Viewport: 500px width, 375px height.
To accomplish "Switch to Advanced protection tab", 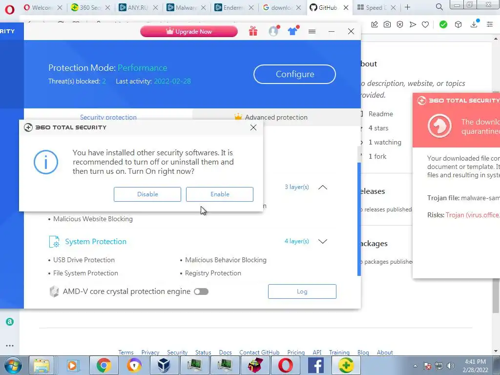I will (x=271, y=117).
